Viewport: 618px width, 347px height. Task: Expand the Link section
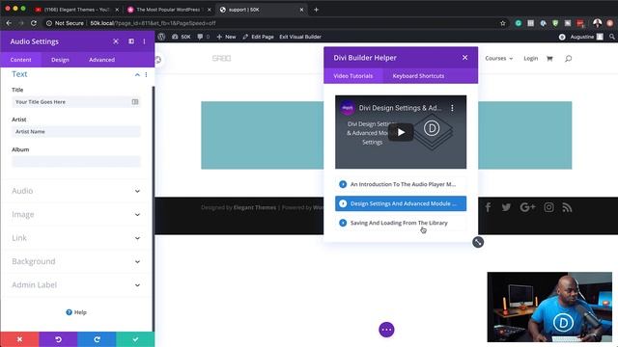click(76, 238)
